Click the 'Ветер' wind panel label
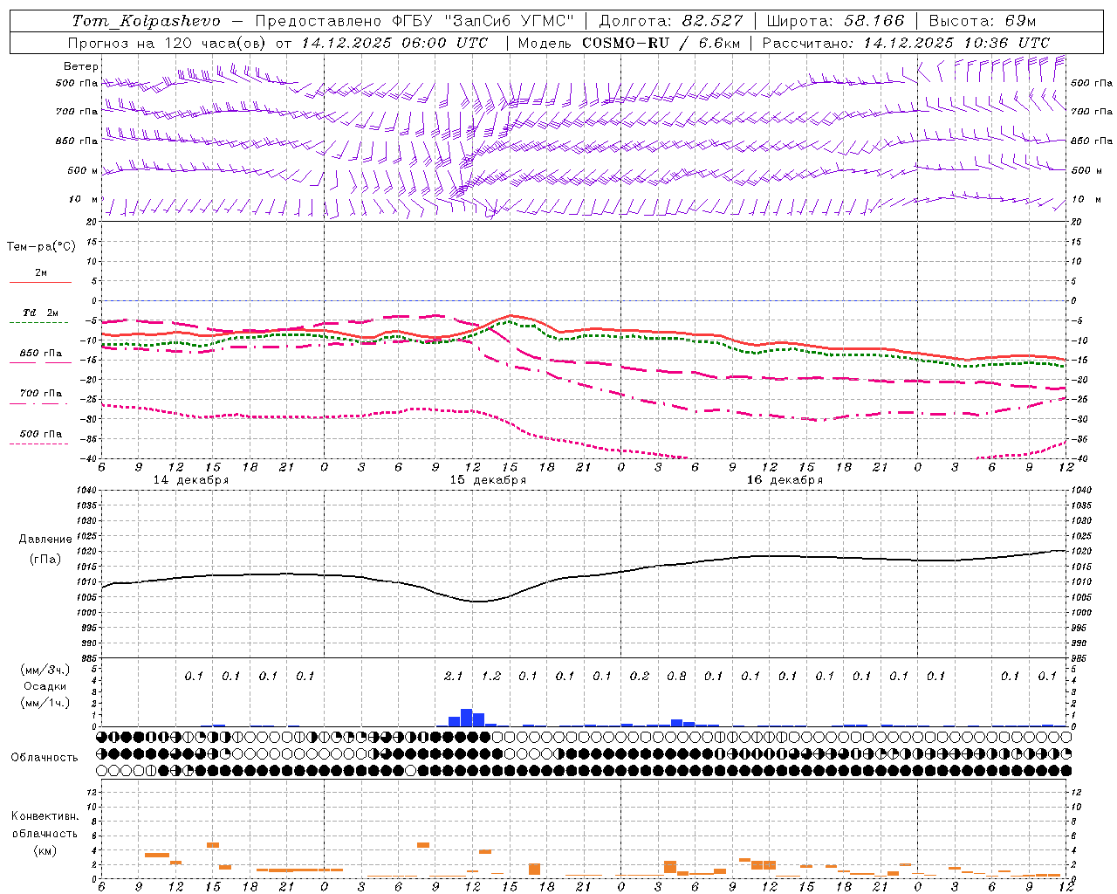The width and height of the screenshot is (1117, 894). (81, 66)
